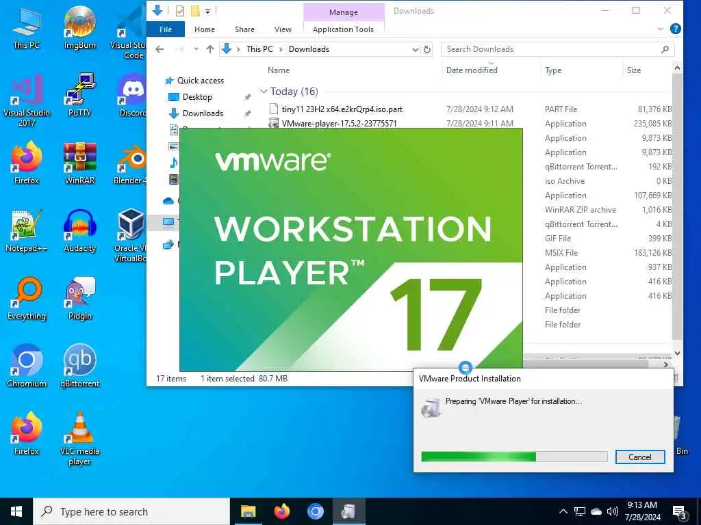Collapse the Today (16) group
This screenshot has width=701, height=525.
[x=264, y=92]
